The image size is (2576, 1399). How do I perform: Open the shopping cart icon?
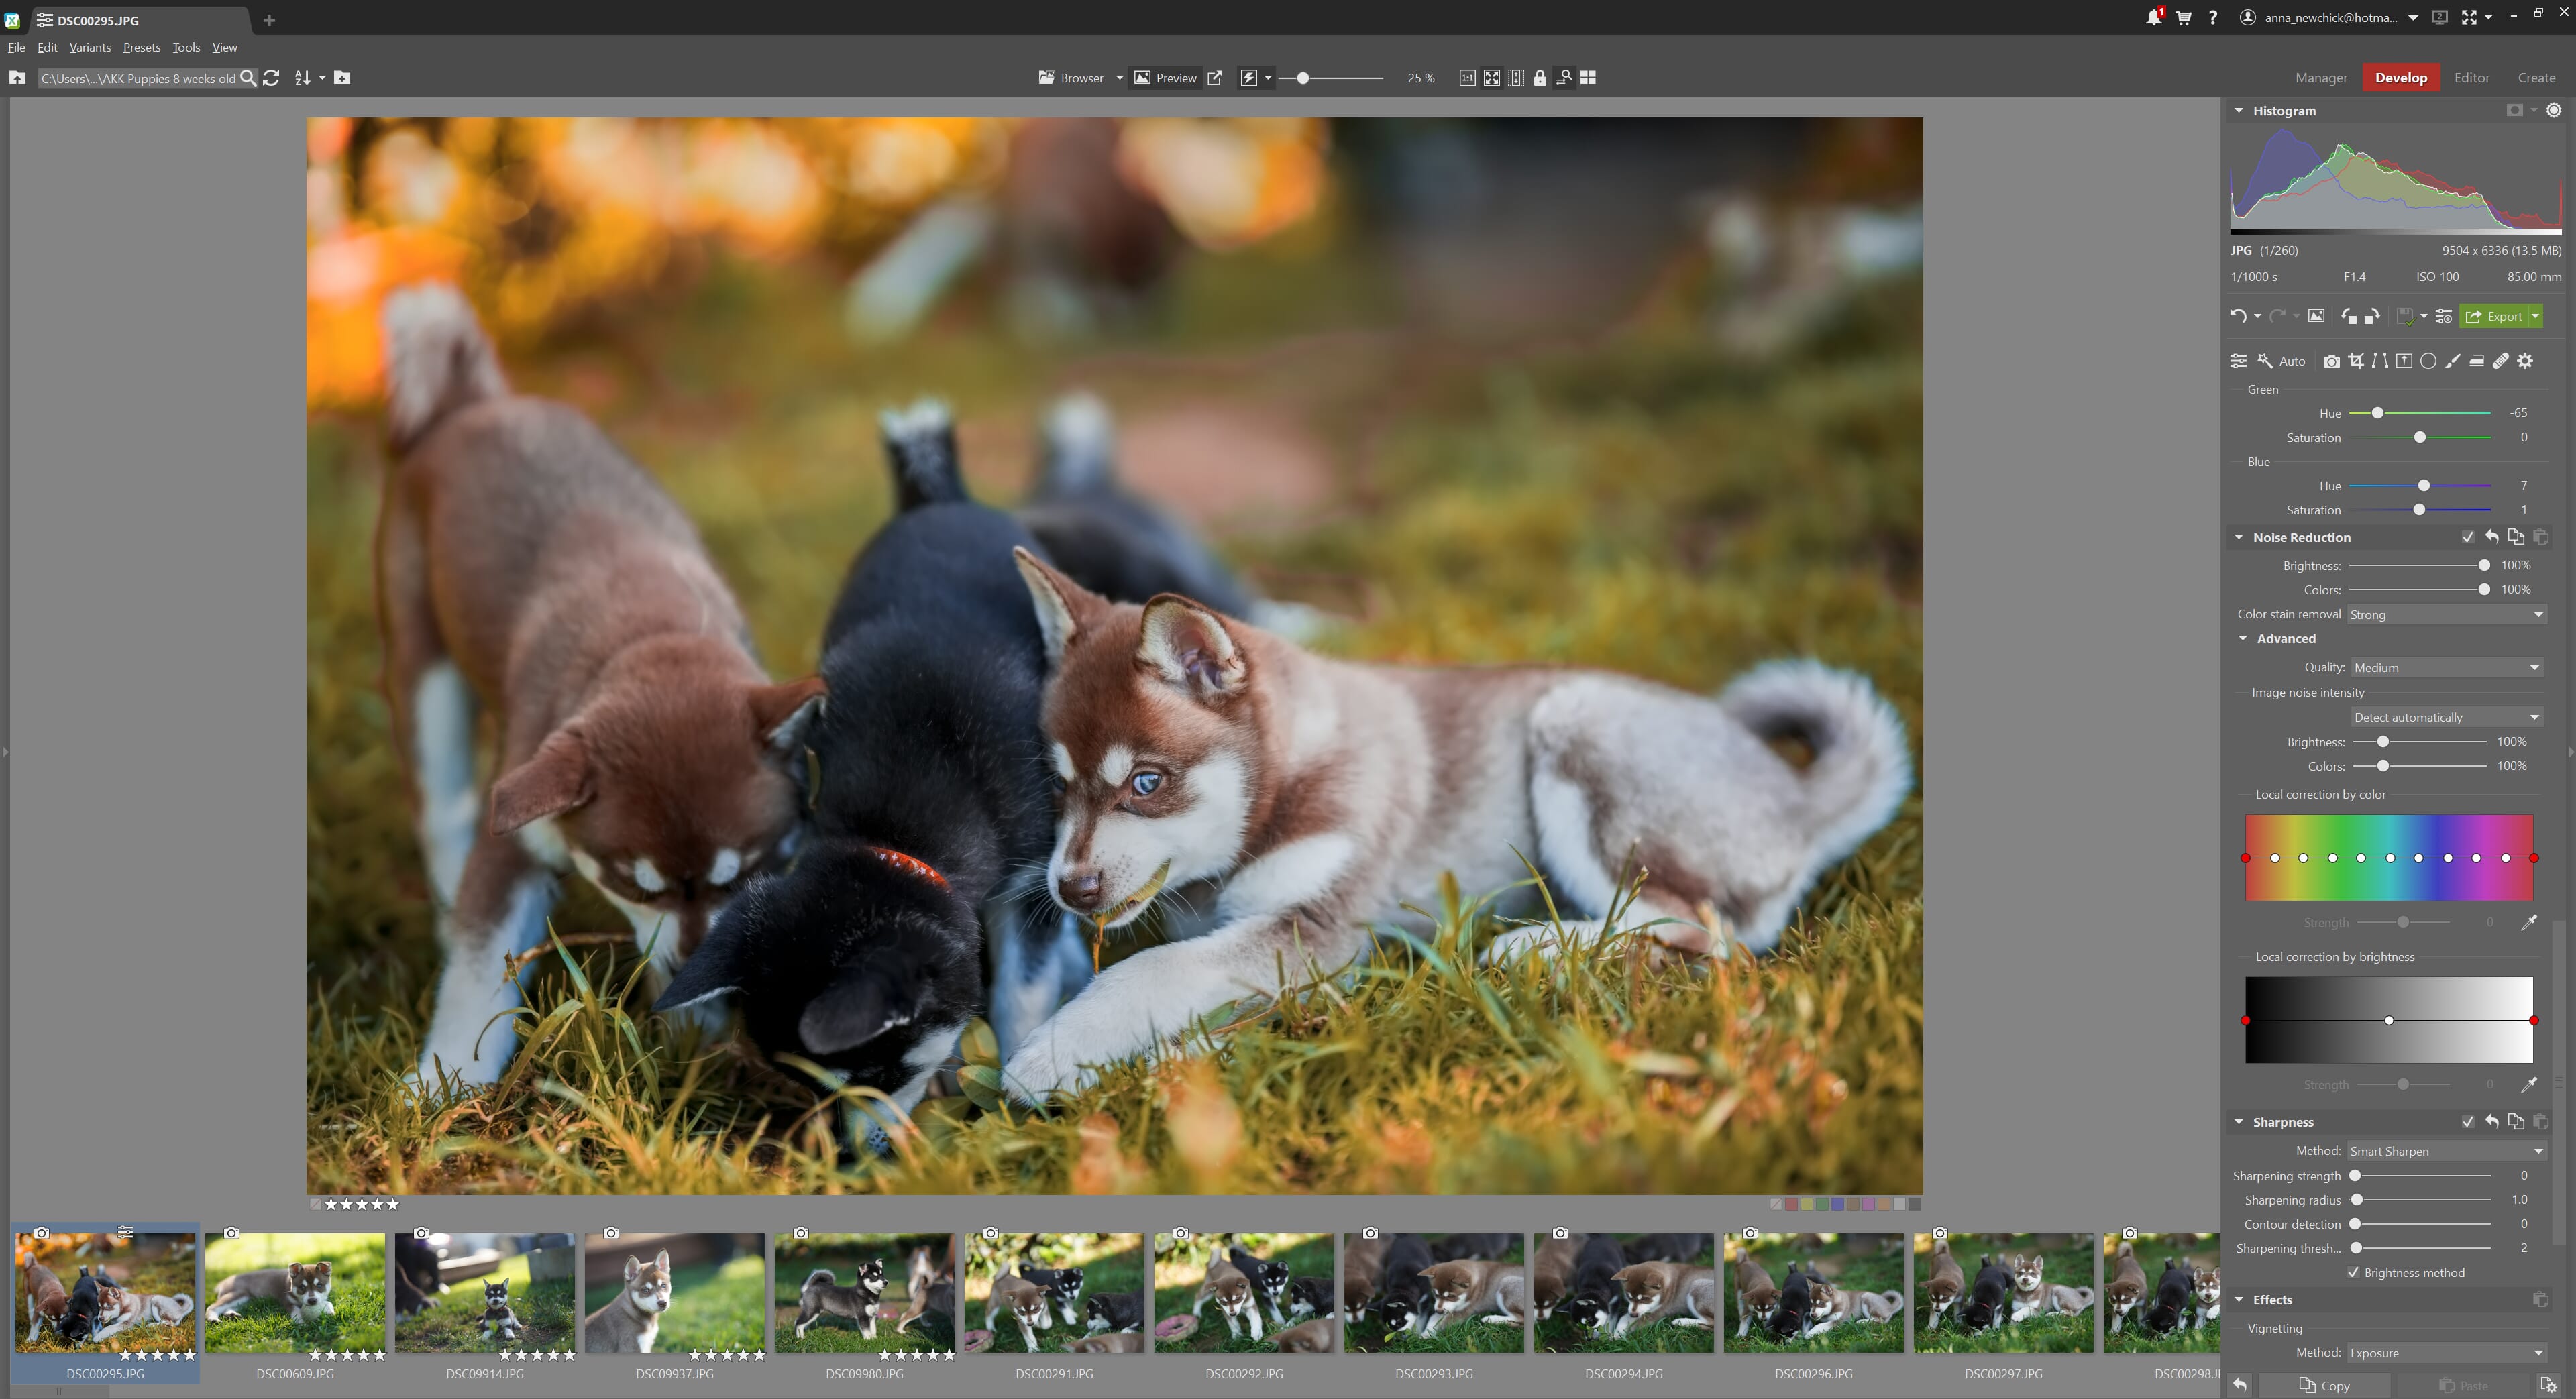coord(2184,18)
